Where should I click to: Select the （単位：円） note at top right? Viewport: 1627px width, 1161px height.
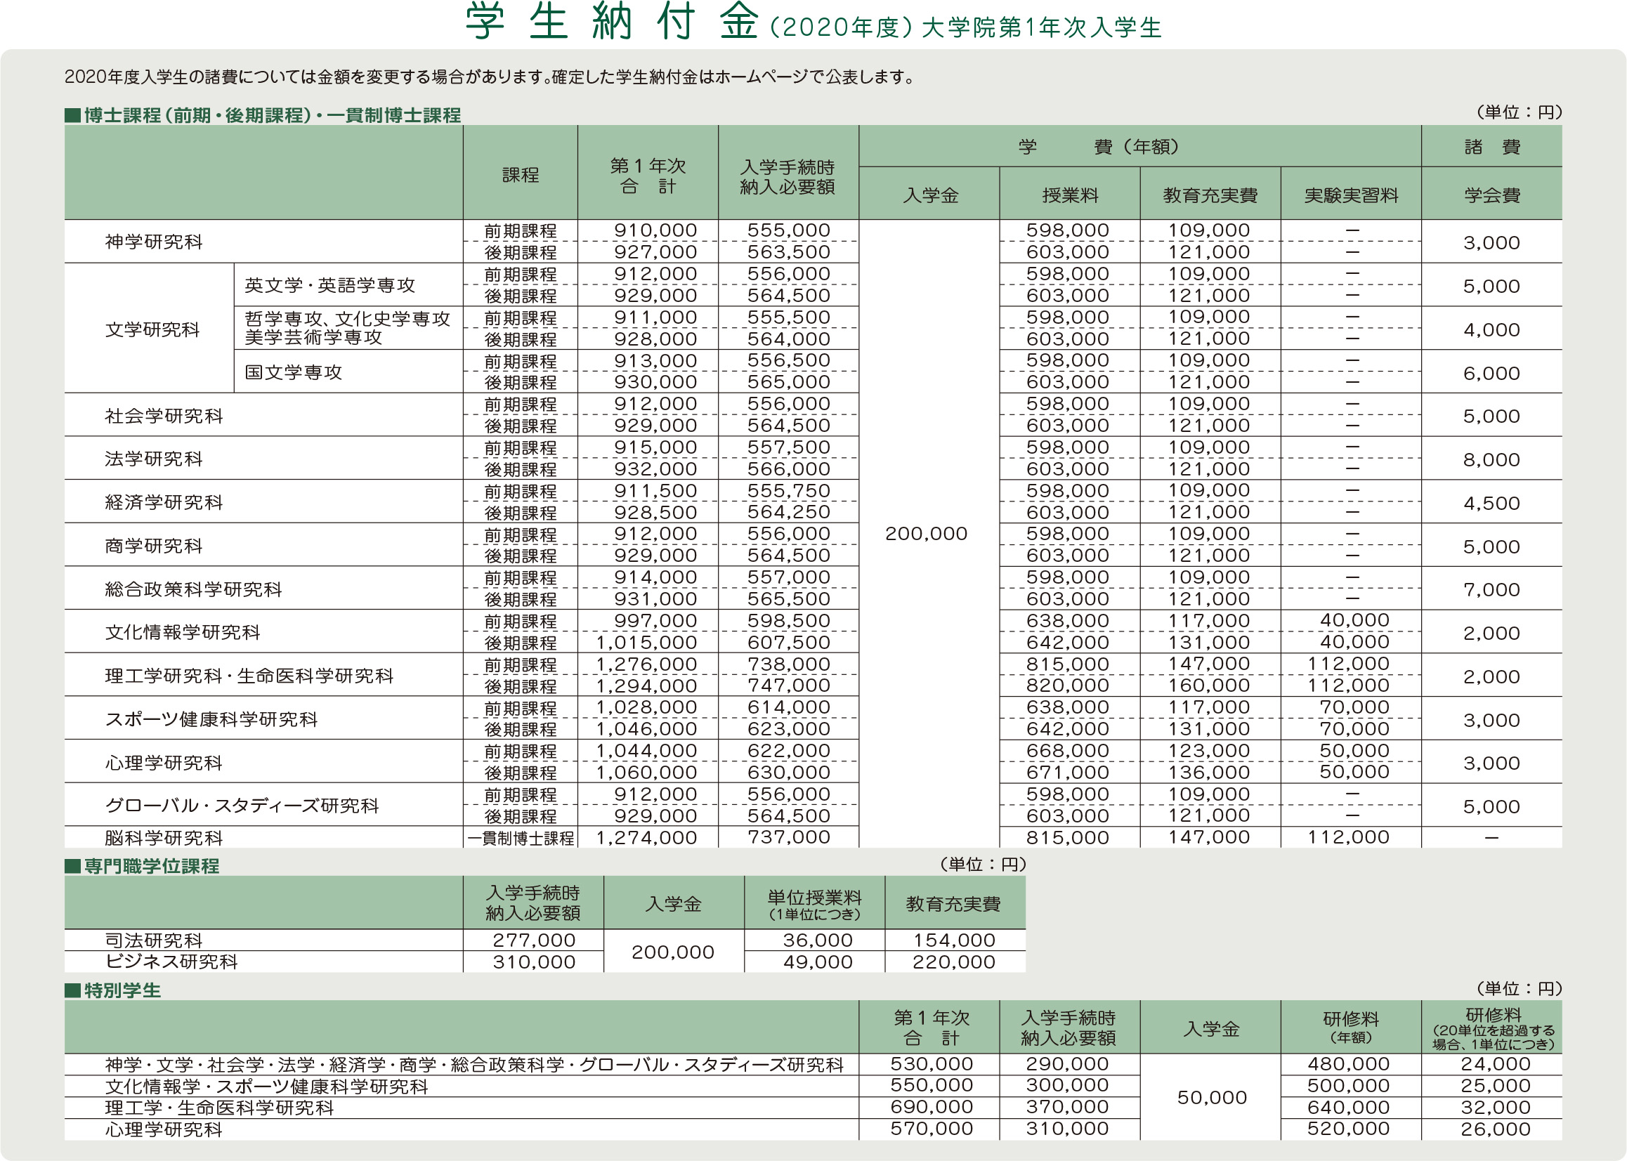pos(1520,112)
